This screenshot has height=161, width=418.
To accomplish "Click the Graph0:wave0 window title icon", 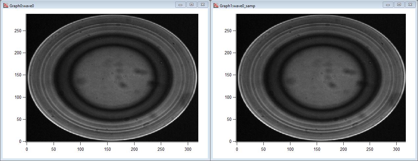I will click(x=6, y=6).
